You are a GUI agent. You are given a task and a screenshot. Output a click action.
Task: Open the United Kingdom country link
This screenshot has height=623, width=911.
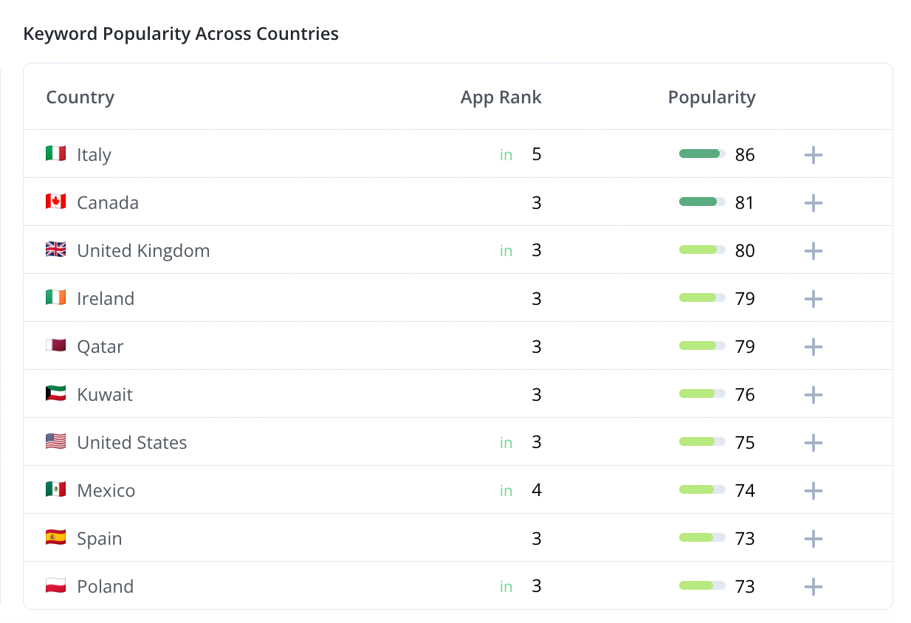(143, 251)
